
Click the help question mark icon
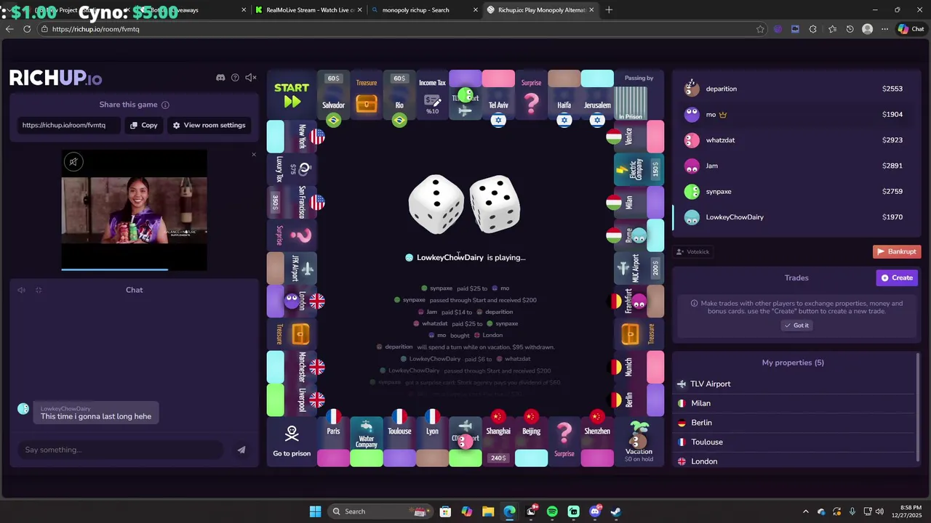tap(235, 78)
